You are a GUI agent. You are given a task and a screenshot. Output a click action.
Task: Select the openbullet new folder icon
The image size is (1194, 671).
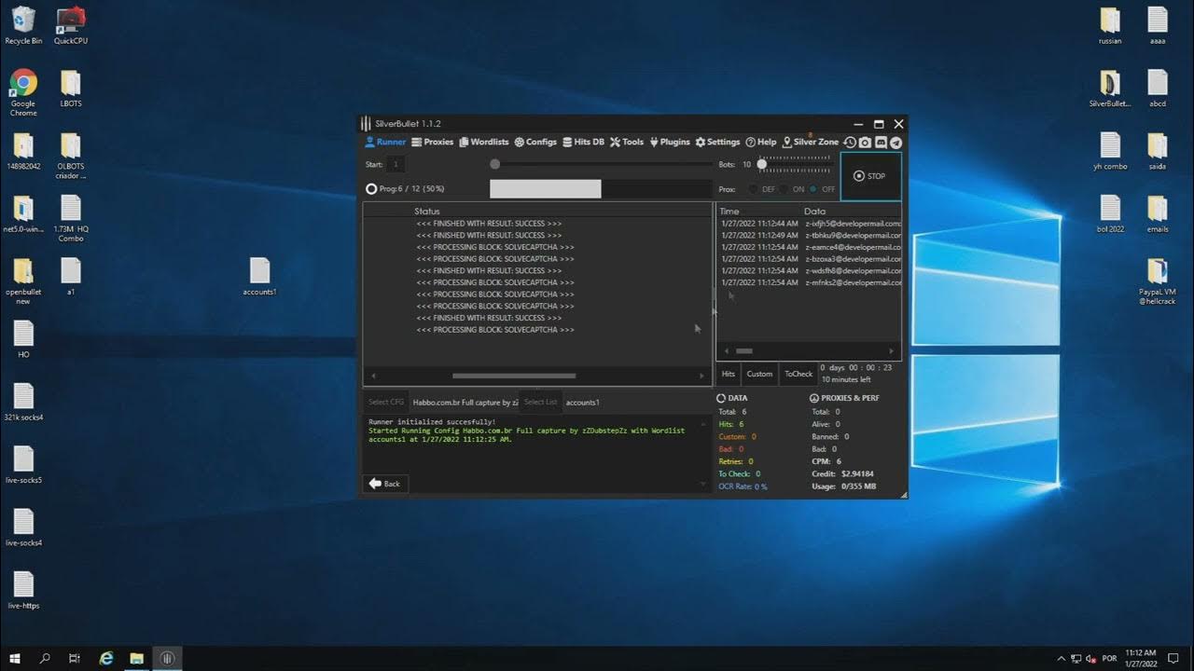(23, 282)
